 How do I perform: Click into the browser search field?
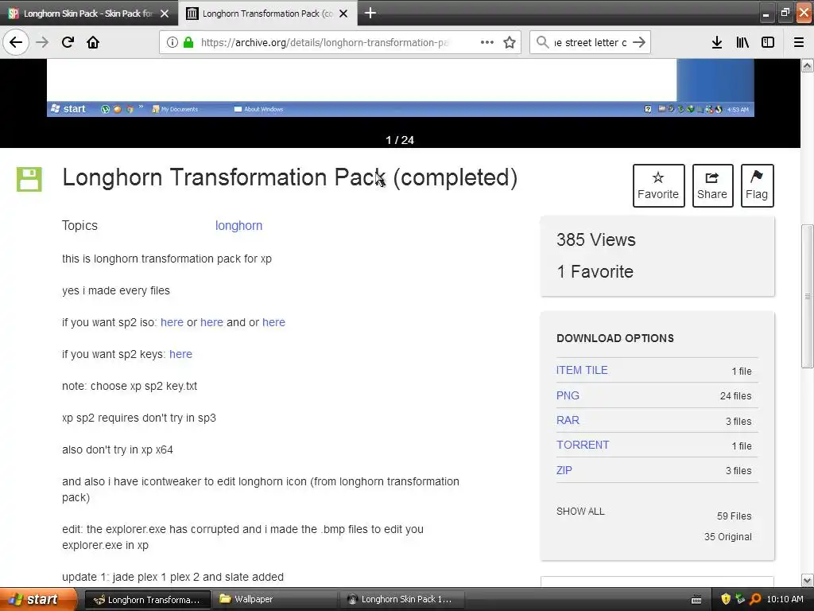591,42
